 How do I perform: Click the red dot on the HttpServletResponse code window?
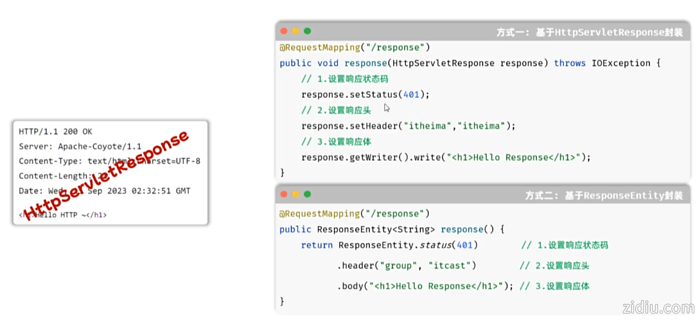coord(284,31)
